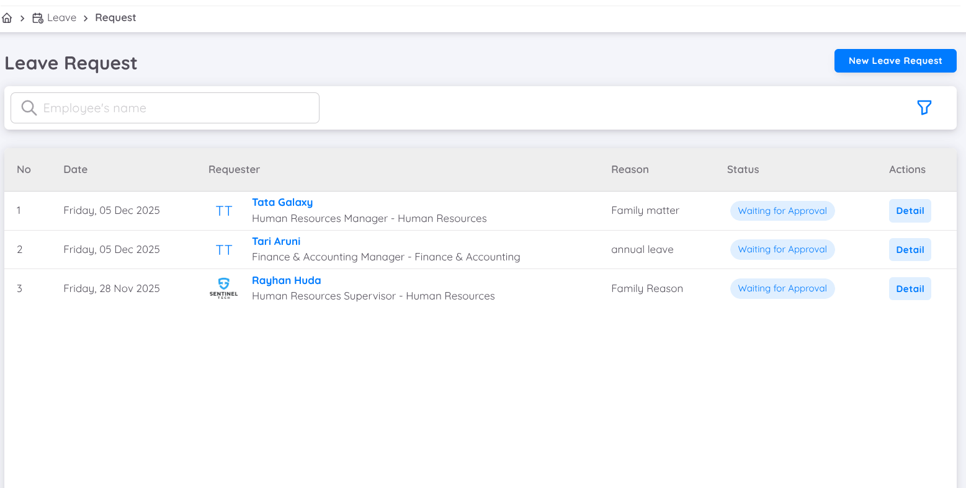
Task: Click the Employee's name search field
Action: pyautogui.click(x=164, y=107)
